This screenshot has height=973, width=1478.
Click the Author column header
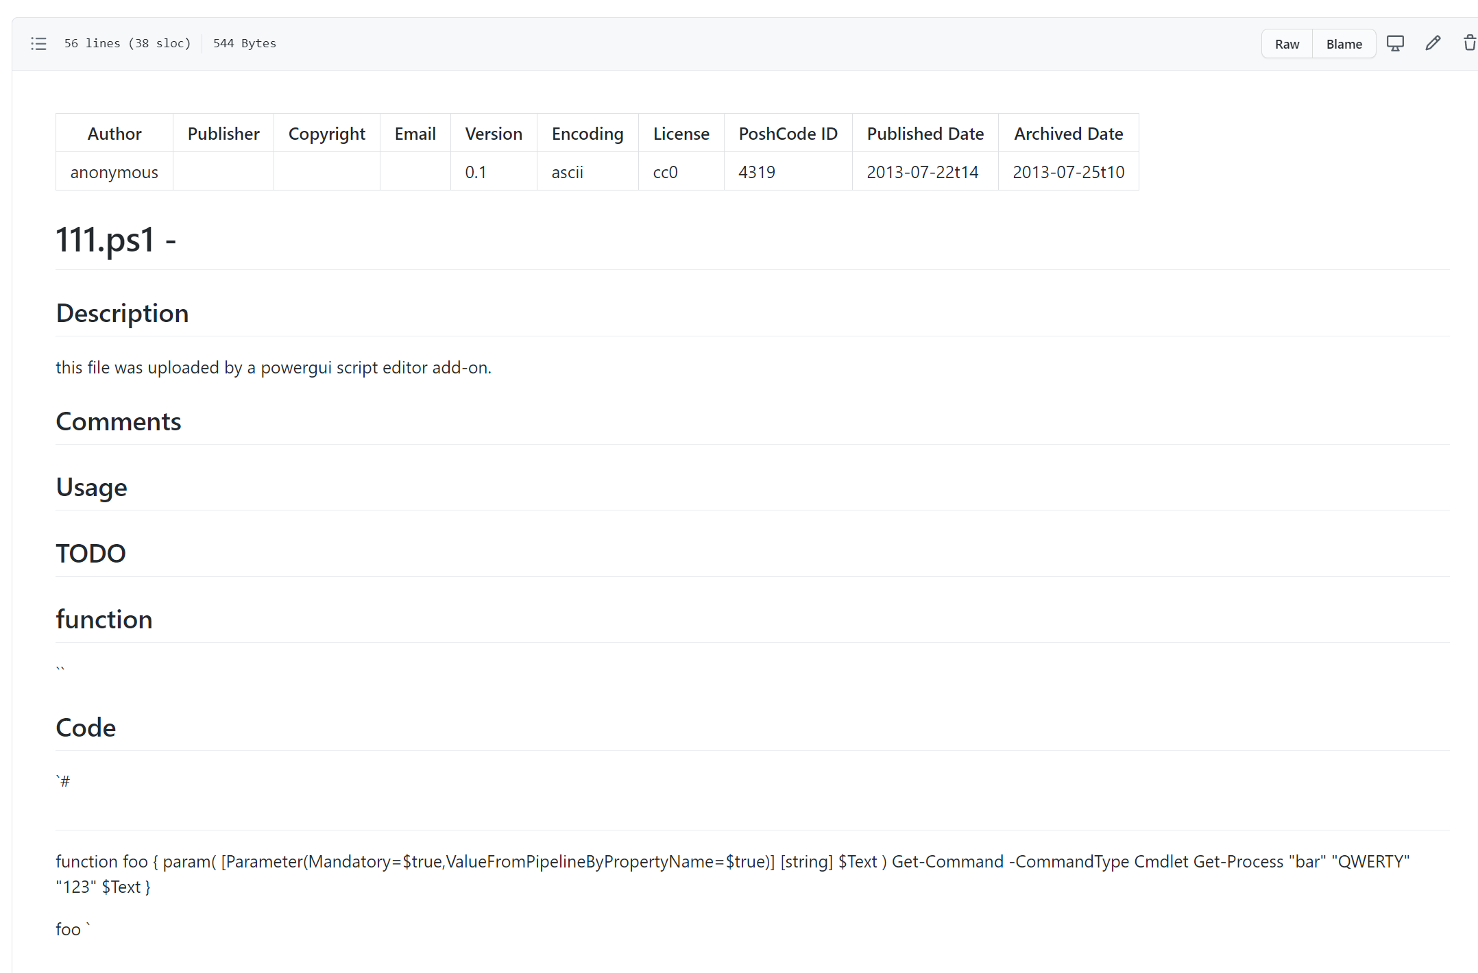point(114,134)
